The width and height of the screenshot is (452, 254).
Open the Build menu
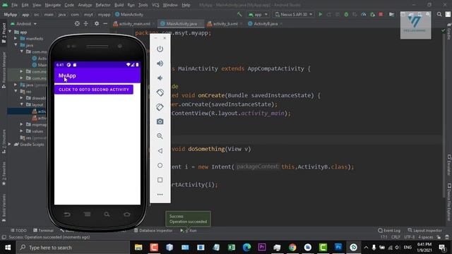(119, 5)
